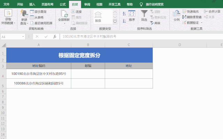Viewport: 223px width, 139px height.
Task: Select column A header
Action: pyautogui.click(x=39, y=45)
